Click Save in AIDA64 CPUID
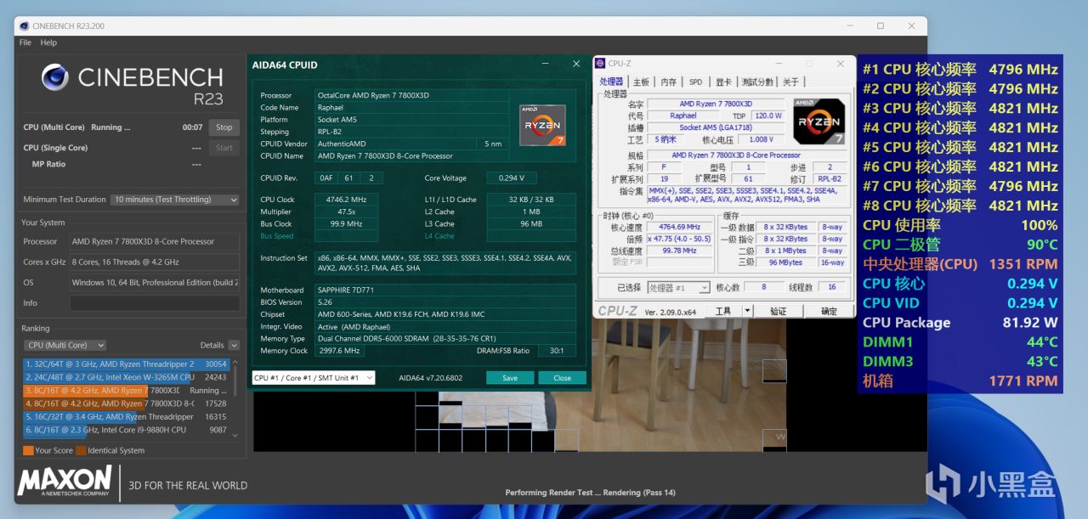The width and height of the screenshot is (1088, 519). 510,378
